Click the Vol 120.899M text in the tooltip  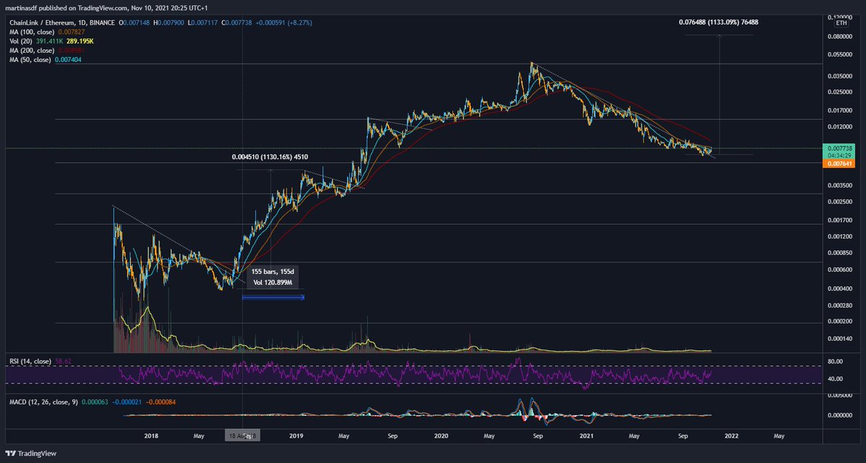[x=273, y=283]
